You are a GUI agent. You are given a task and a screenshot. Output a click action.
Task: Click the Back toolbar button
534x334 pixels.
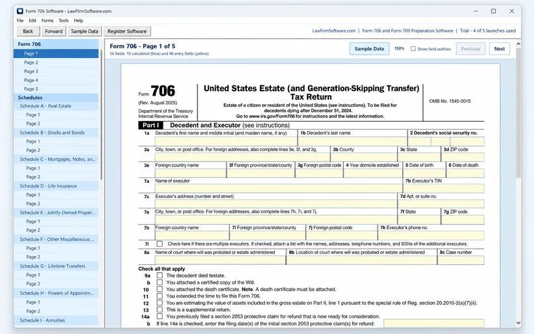pyautogui.click(x=28, y=31)
